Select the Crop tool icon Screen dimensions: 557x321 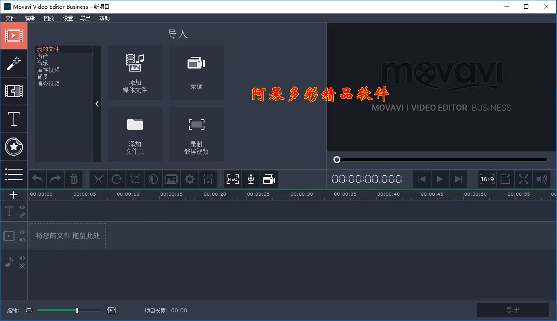135,179
